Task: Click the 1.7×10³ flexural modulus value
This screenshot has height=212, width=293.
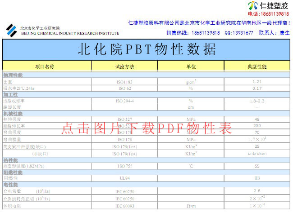Action: click(x=257, y=139)
